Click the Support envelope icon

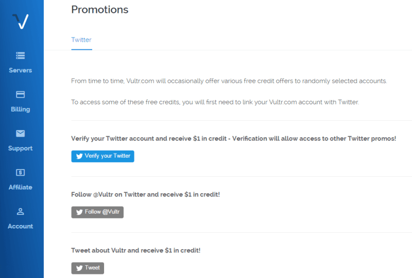tap(21, 134)
